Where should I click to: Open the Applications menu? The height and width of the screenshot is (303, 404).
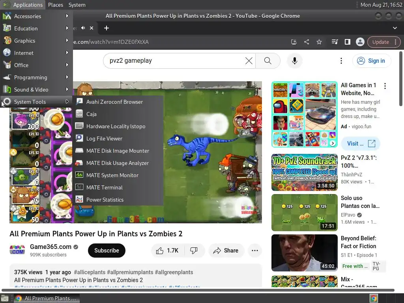pos(22,5)
